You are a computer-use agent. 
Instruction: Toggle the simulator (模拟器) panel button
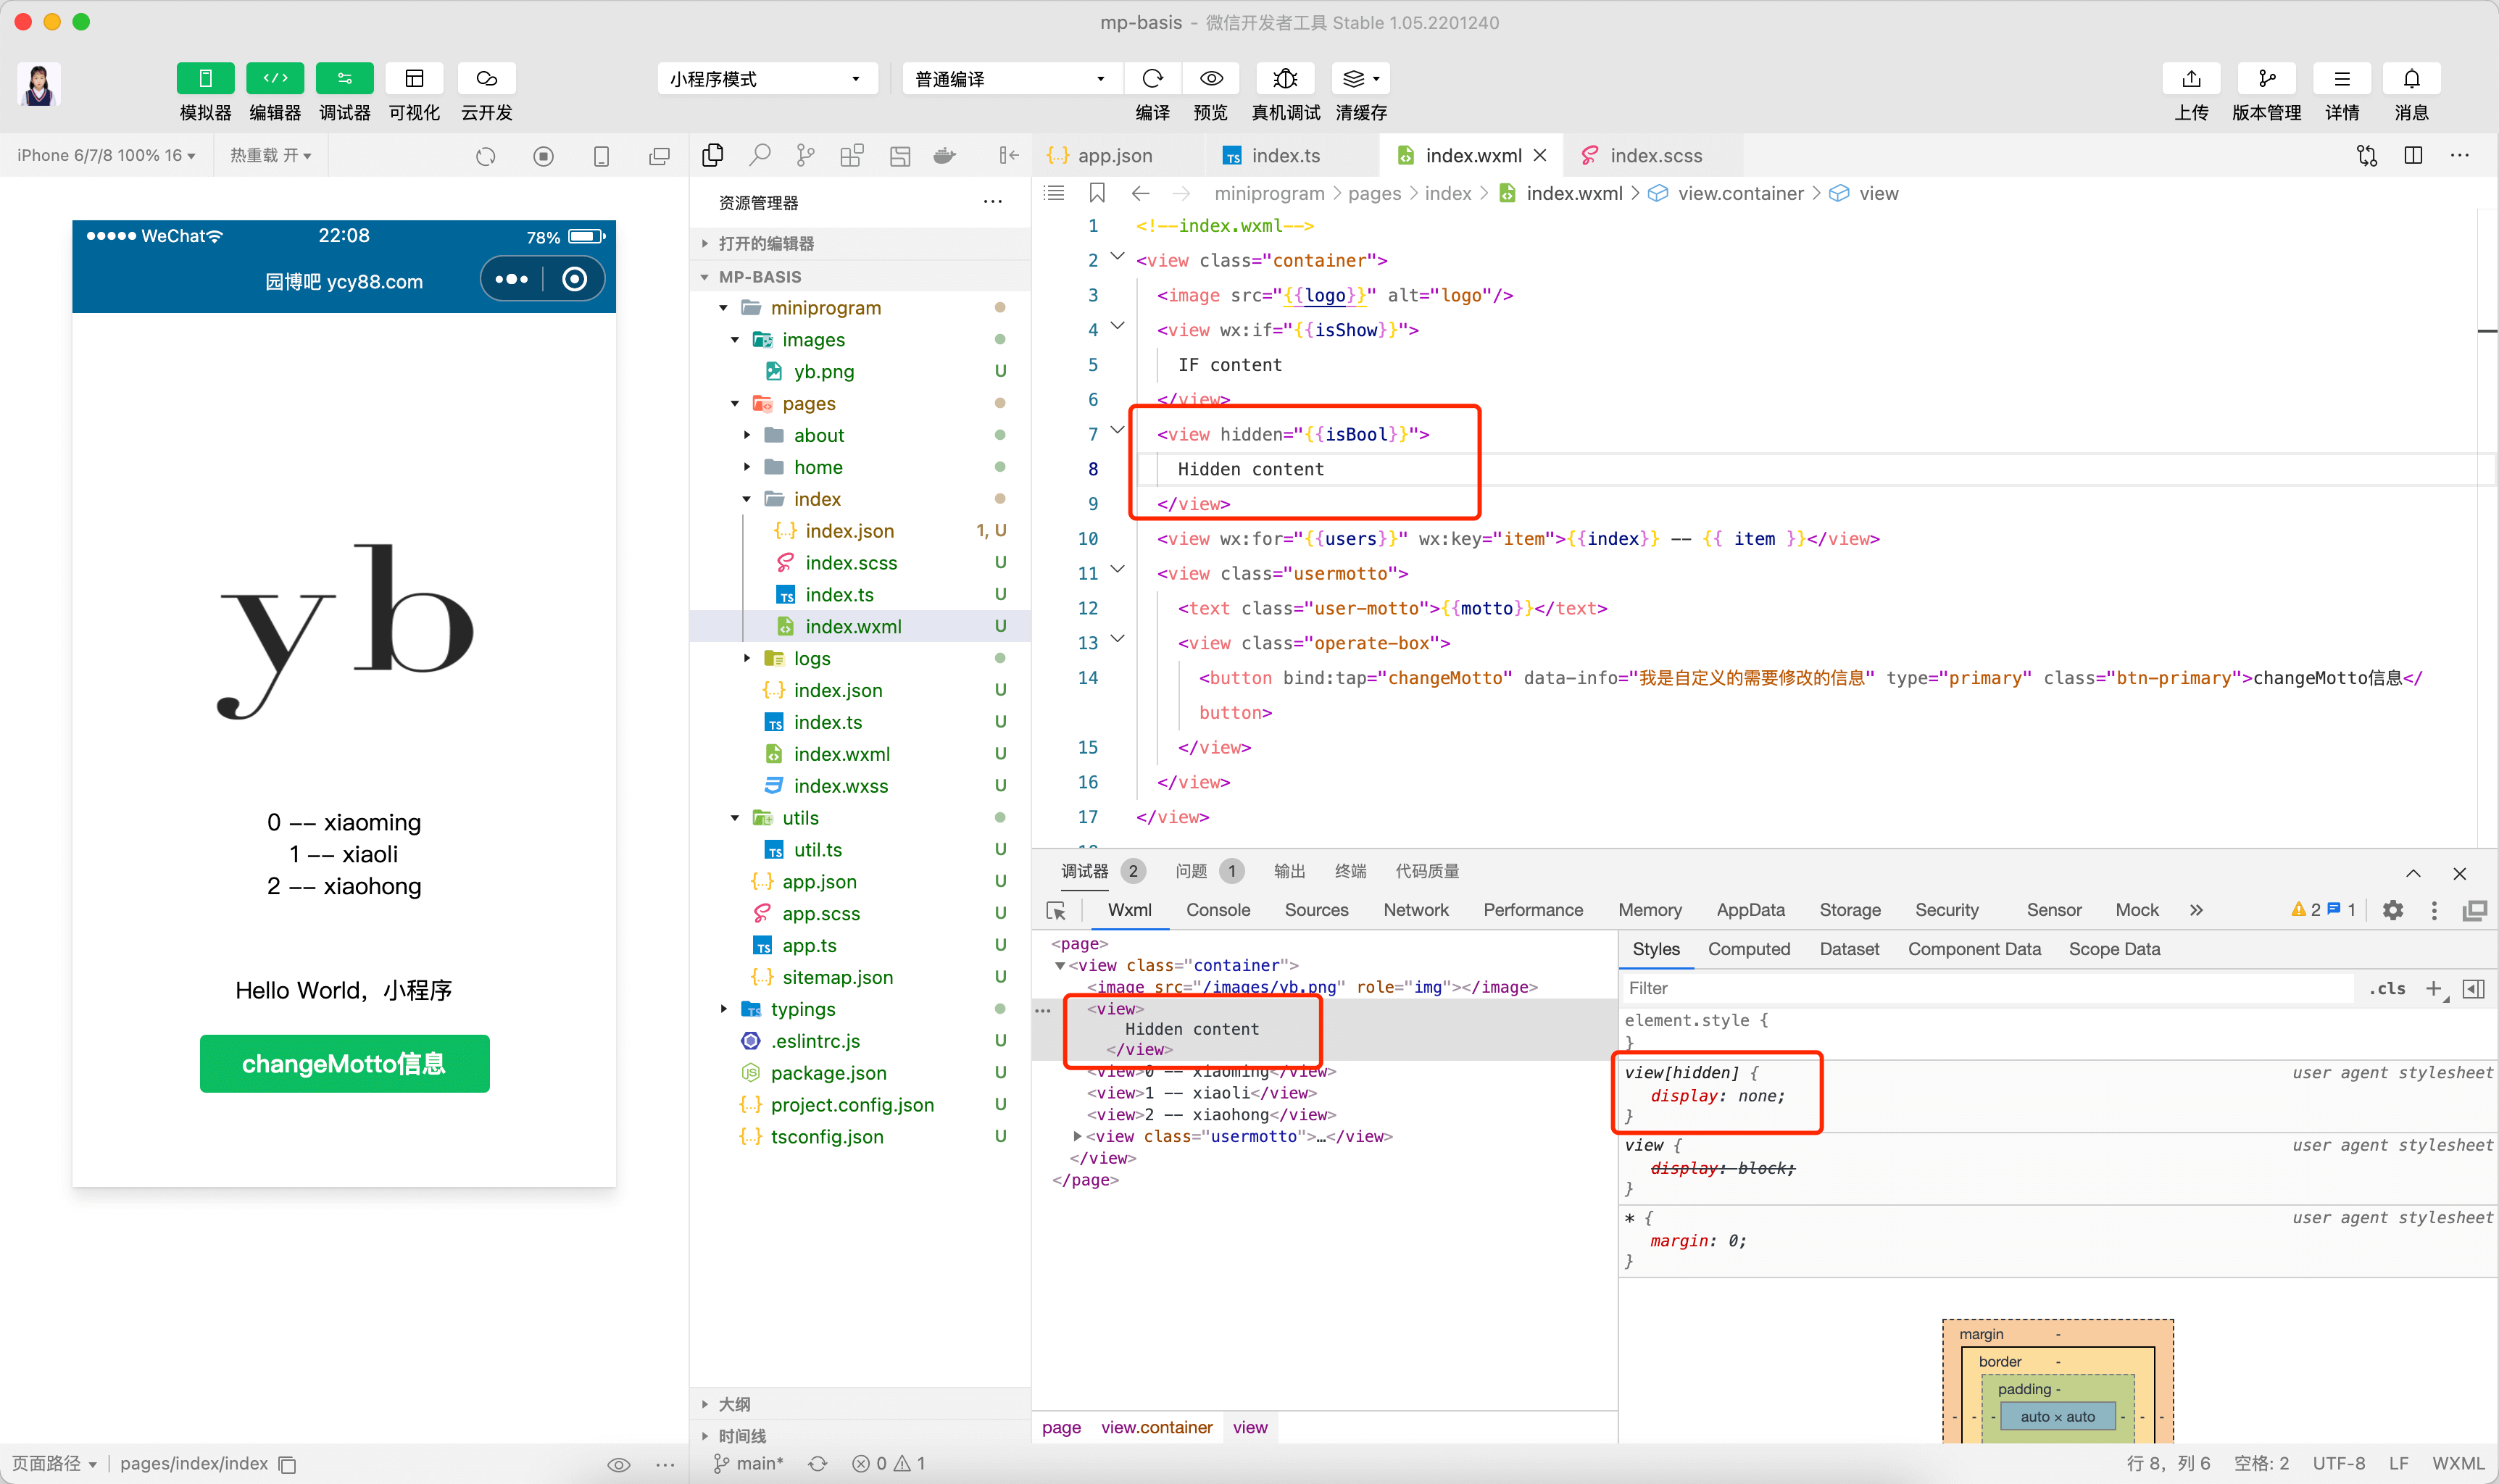pos(205,78)
